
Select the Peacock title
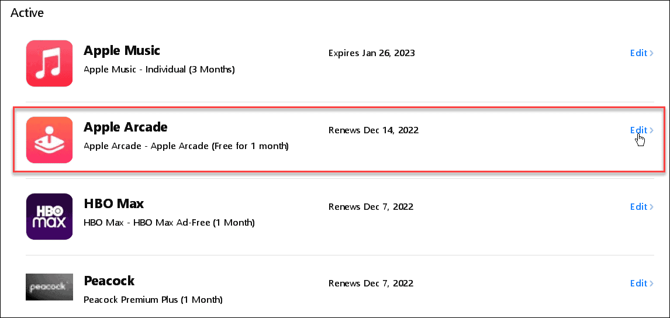click(x=109, y=281)
